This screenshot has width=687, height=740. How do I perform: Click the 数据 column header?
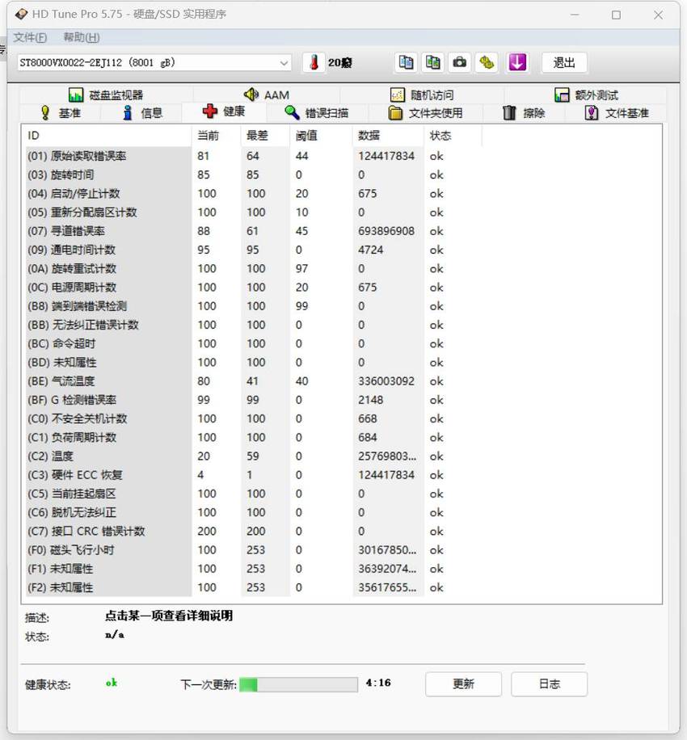click(388, 136)
